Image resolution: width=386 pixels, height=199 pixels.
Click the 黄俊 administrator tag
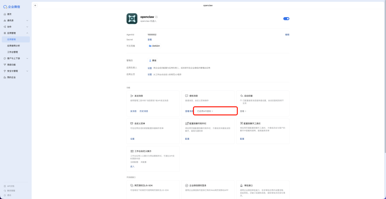(153, 60)
